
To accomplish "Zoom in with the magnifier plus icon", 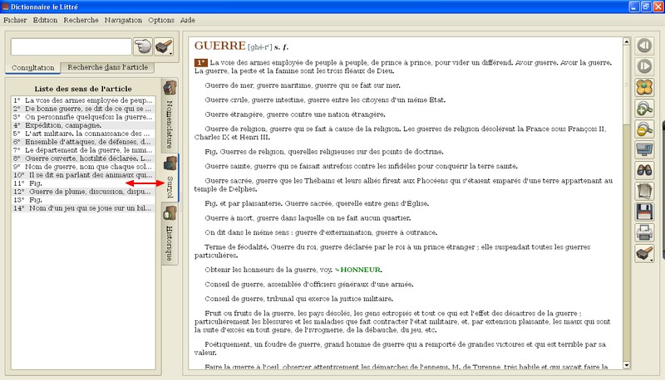I will (x=644, y=108).
